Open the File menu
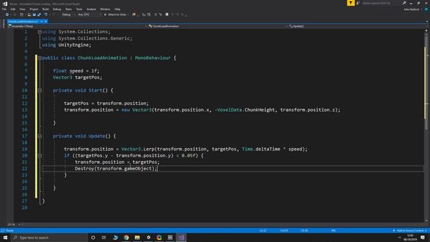 coord(4,9)
